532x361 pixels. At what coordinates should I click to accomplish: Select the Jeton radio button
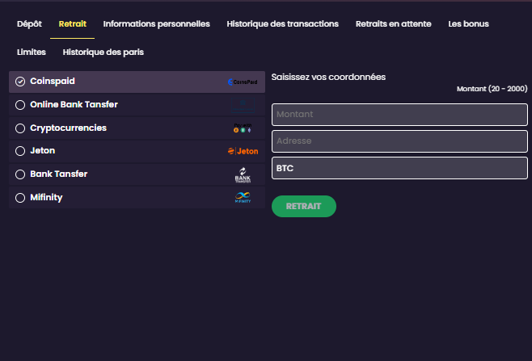pyautogui.click(x=21, y=151)
